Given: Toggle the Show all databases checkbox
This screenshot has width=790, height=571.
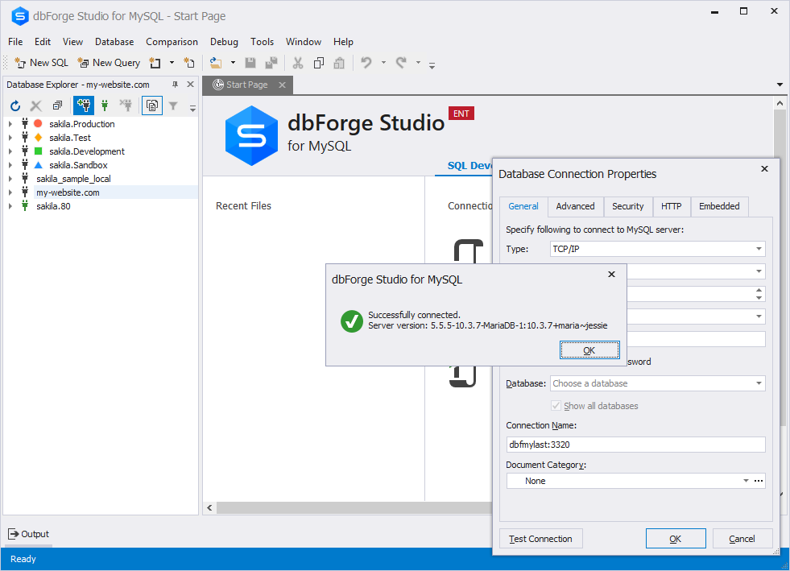Looking at the screenshot, I should 556,406.
